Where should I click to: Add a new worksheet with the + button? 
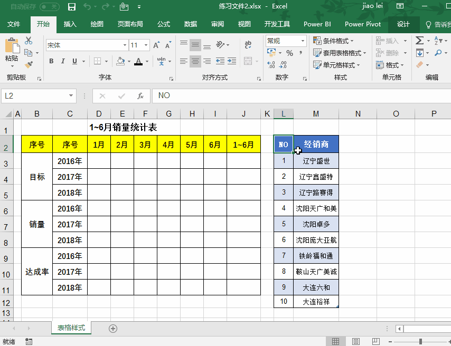112,328
